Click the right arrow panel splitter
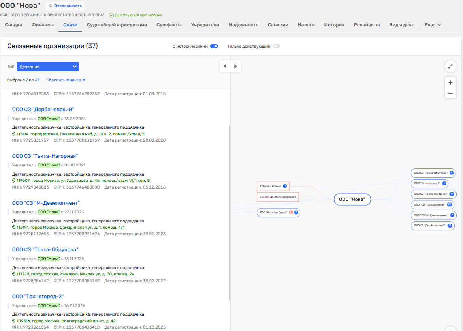Viewport: 463px width, 331px height. coord(235,66)
